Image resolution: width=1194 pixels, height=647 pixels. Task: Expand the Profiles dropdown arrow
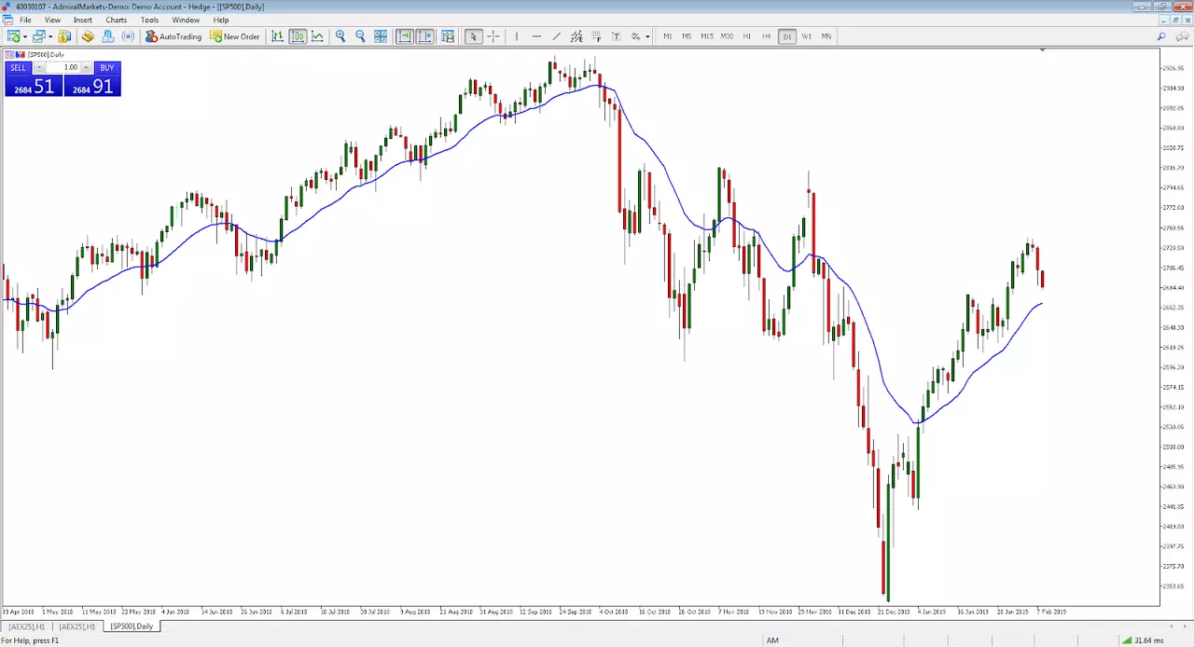(x=50, y=36)
